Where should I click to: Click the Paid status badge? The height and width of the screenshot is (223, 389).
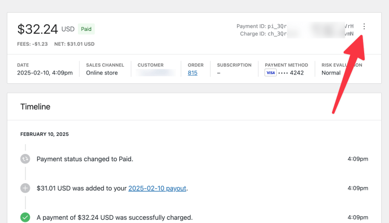(86, 29)
